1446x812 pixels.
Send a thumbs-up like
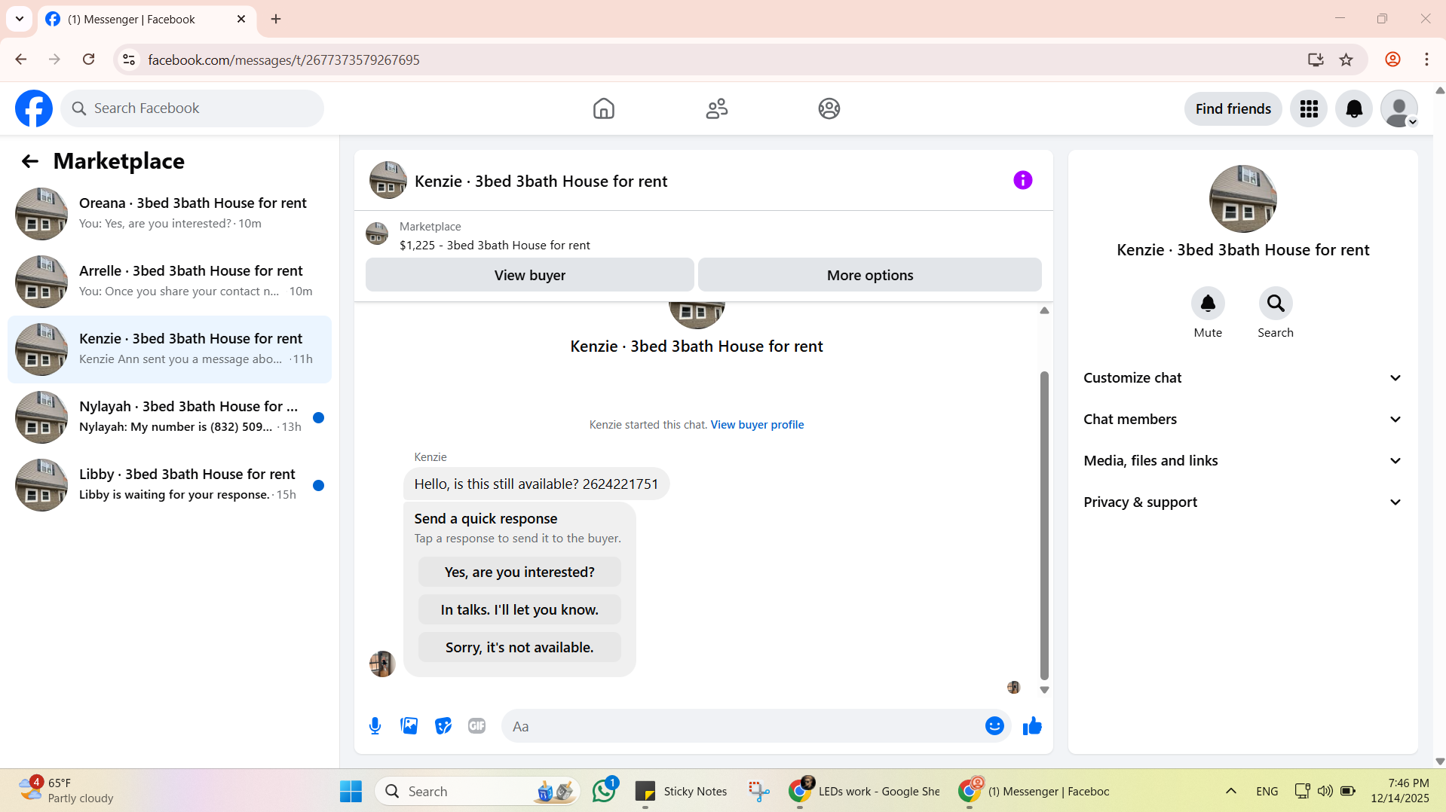point(1031,726)
